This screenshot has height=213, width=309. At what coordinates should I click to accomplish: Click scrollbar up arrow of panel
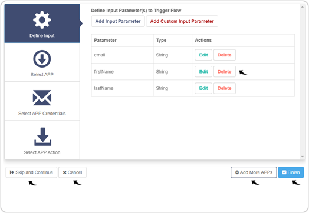pyautogui.click(x=303, y=7)
